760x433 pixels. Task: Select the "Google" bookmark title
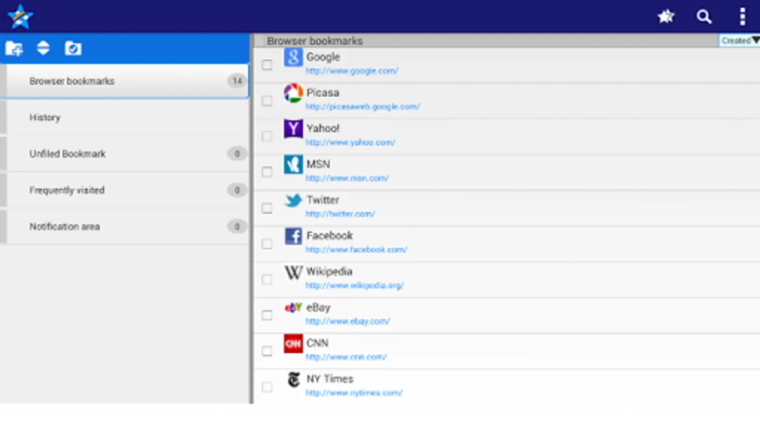pos(323,57)
